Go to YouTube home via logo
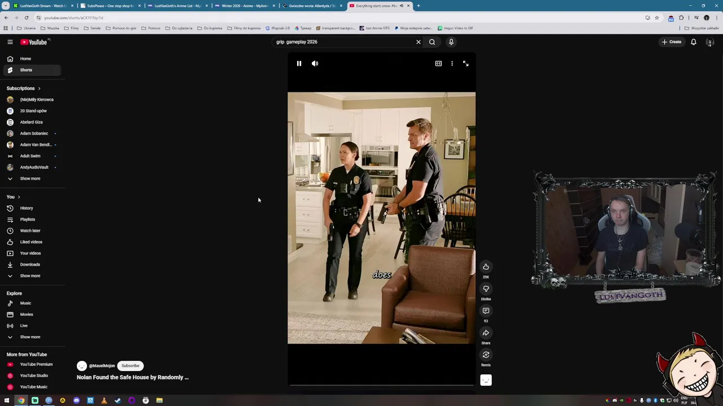The height and width of the screenshot is (406, 723). click(35, 42)
